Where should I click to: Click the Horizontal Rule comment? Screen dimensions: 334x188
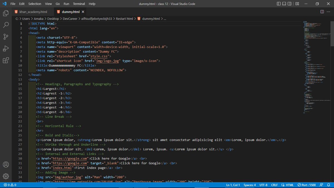pos(58,126)
